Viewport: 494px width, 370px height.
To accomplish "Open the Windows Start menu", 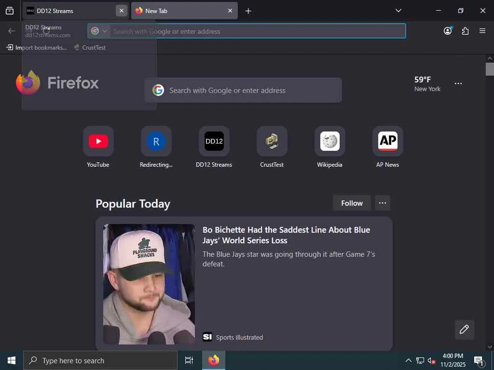I will (12, 360).
